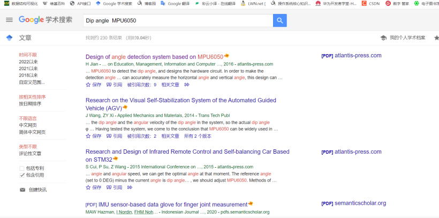Viewport: 439px width, 218px height.
Task: Click orange badge after angle detection title
Action: tap(226, 56)
